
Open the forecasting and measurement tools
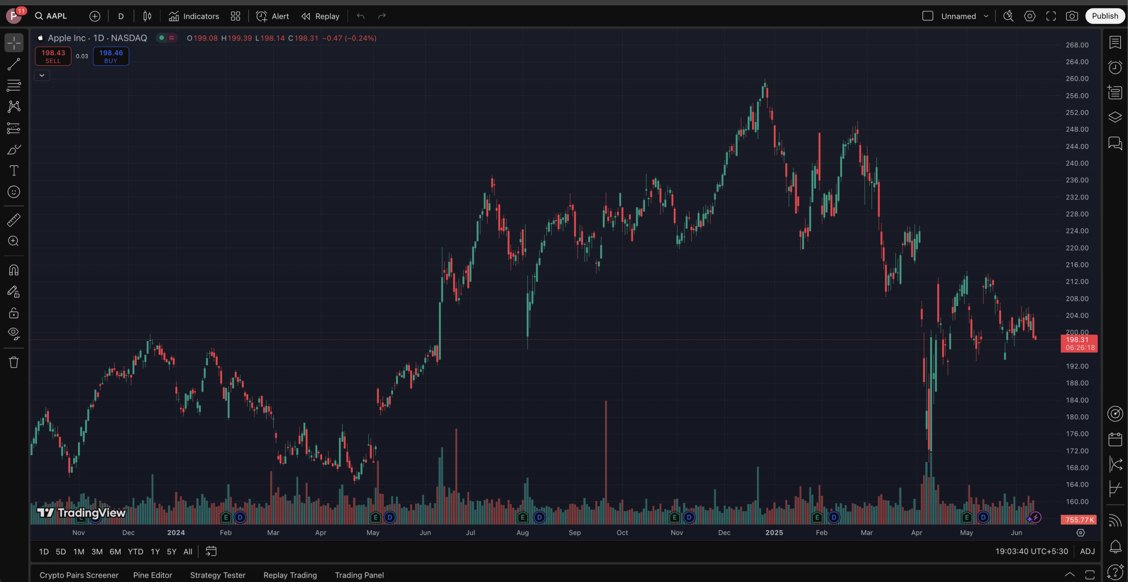(x=14, y=128)
